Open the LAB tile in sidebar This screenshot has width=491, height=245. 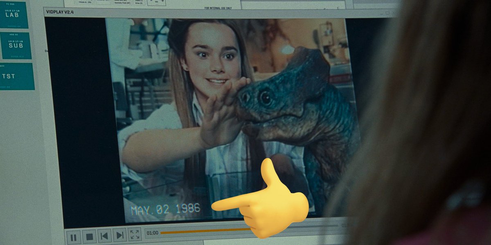(14, 15)
